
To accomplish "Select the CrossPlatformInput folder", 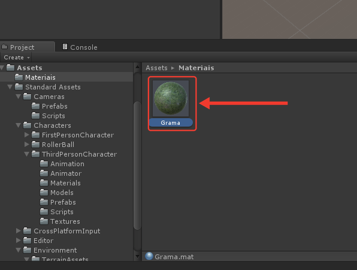I will click(67, 231).
